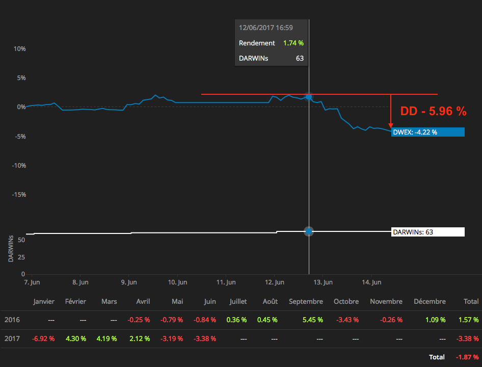Click the -0.84 % cell for Juin 2016
Screen dimensions: 482x367
205,320
